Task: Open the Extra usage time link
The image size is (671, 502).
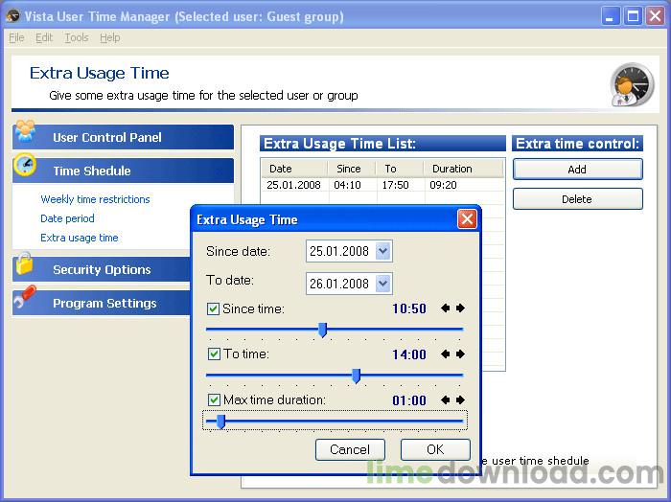Action: click(80, 238)
